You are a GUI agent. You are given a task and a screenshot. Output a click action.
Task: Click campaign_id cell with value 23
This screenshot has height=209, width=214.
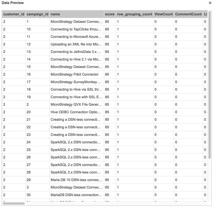click(x=38, y=135)
